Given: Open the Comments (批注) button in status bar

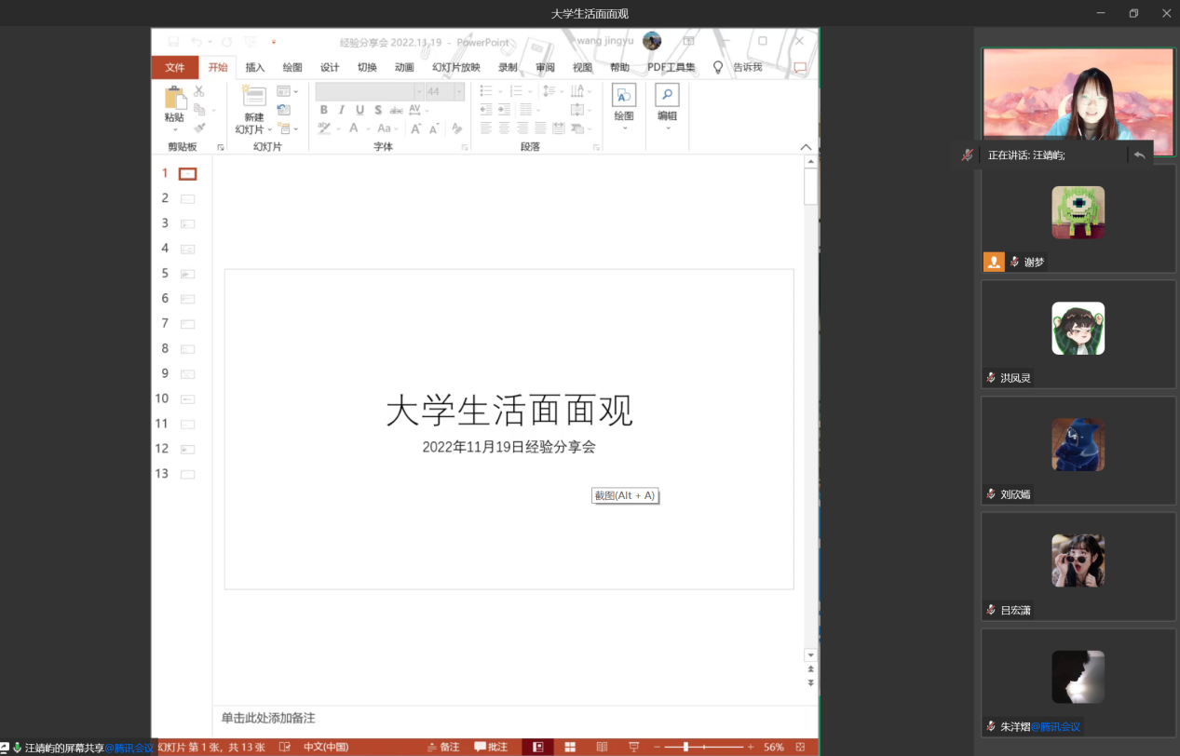Looking at the screenshot, I should point(491,747).
